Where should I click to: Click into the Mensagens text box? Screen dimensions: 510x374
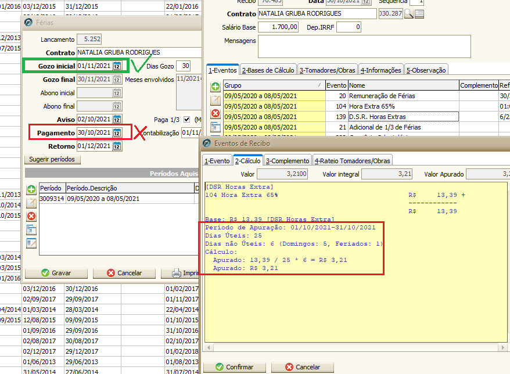coord(364,46)
